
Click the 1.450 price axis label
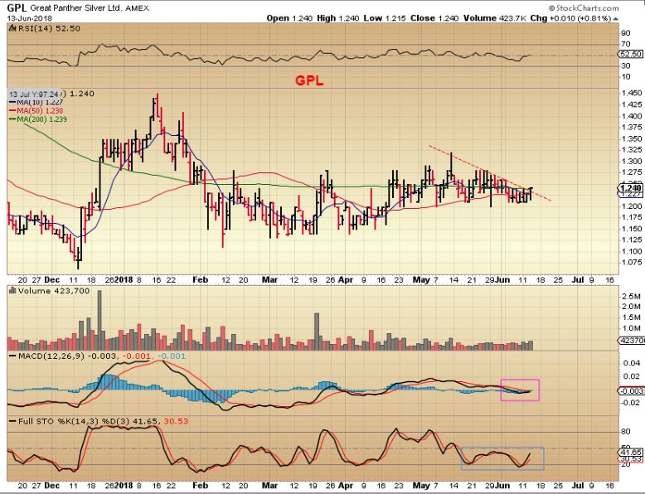pos(631,94)
